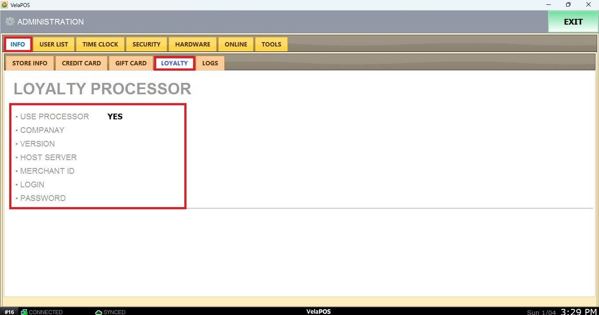
Task: Click the Administration gear icon
Action: 10,22
